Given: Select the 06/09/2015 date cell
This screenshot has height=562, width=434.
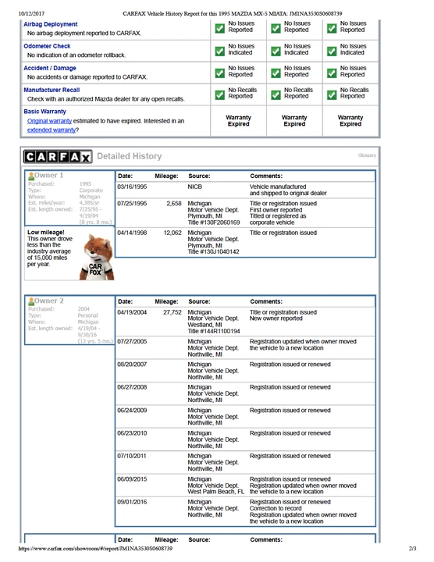Looking at the screenshot, I should [132, 478].
